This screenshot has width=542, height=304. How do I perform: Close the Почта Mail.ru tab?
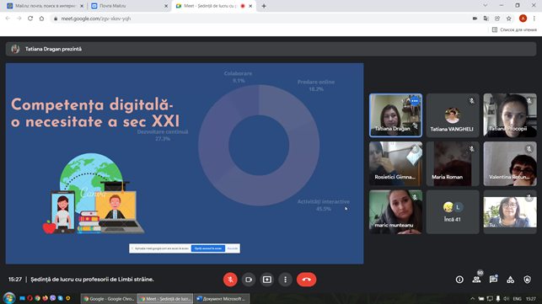166,6
